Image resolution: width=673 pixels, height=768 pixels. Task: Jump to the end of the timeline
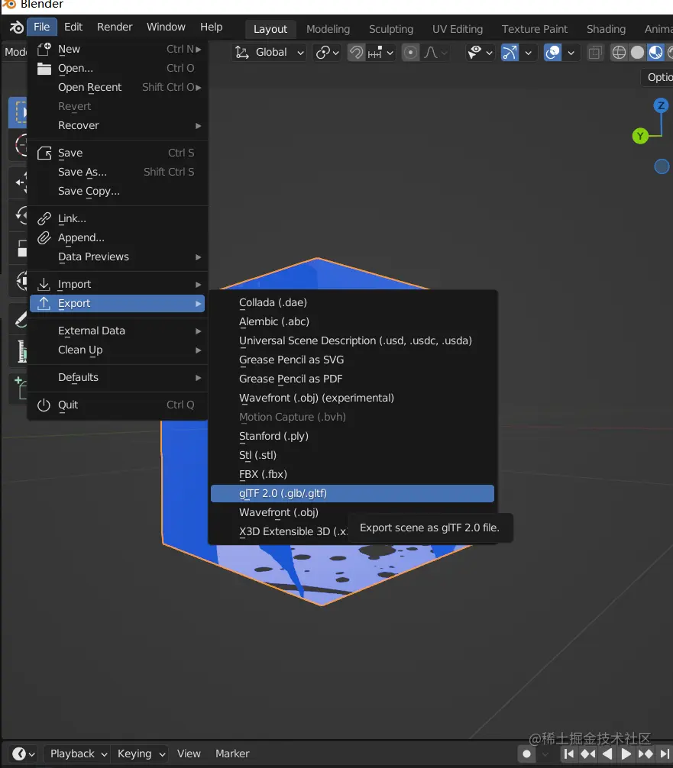pyautogui.click(x=666, y=753)
